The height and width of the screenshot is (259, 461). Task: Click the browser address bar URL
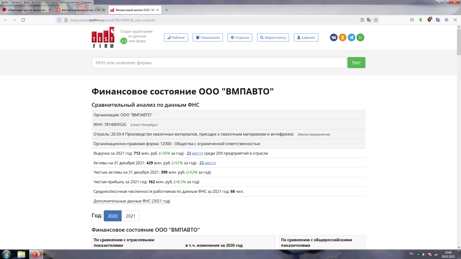[x=113, y=20]
